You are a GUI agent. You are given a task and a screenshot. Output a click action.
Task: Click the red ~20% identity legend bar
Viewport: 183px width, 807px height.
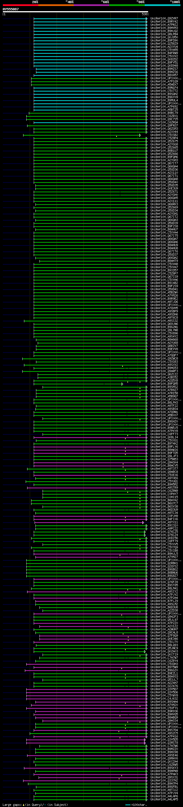point(21,5)
